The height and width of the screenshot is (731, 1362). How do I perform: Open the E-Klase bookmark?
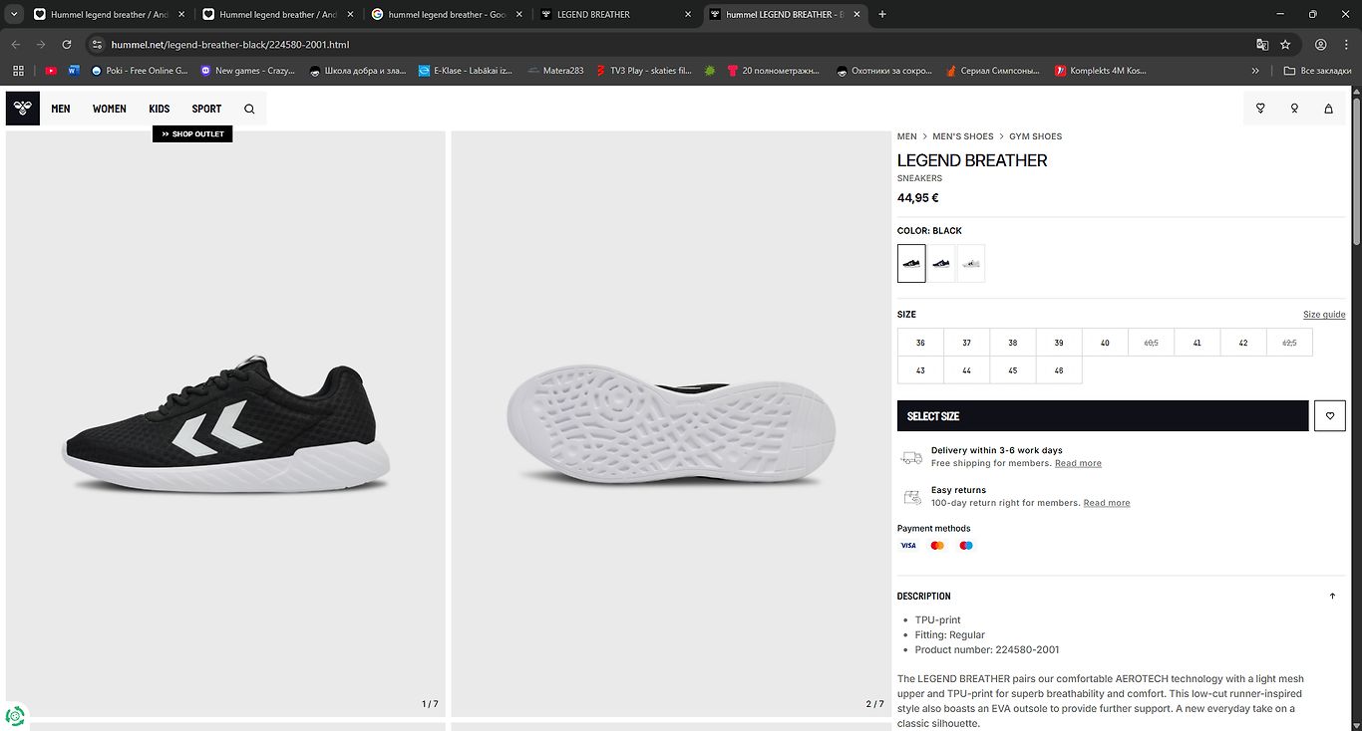(467, 71)
